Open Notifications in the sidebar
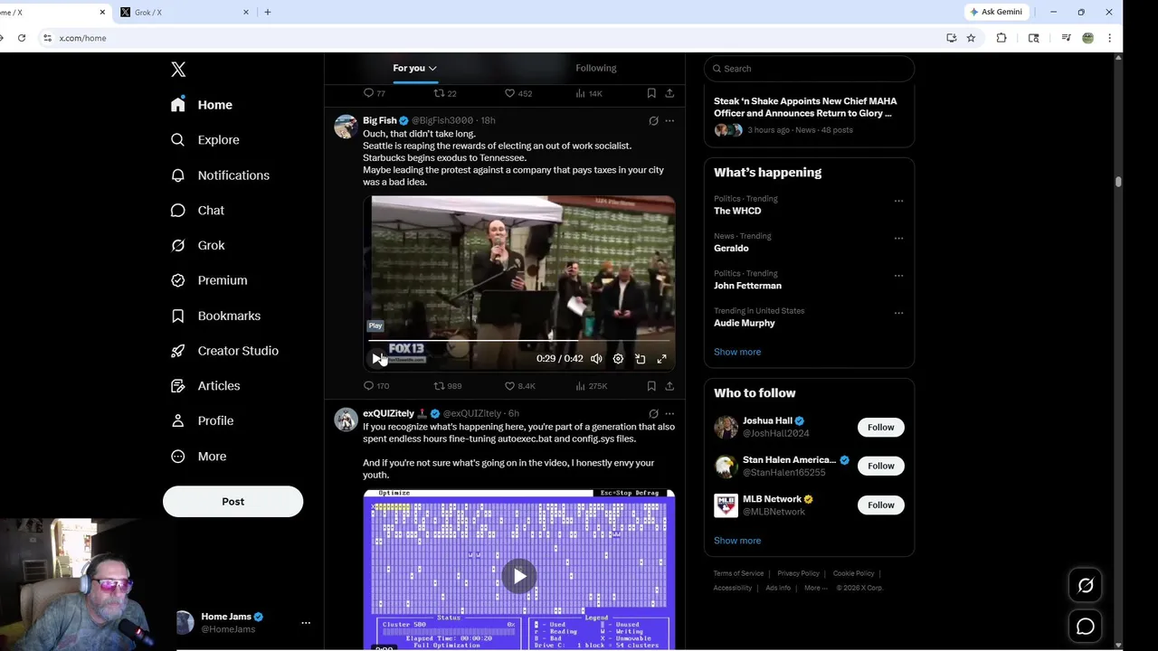The image size is (1158, 651). click(220, 175)
